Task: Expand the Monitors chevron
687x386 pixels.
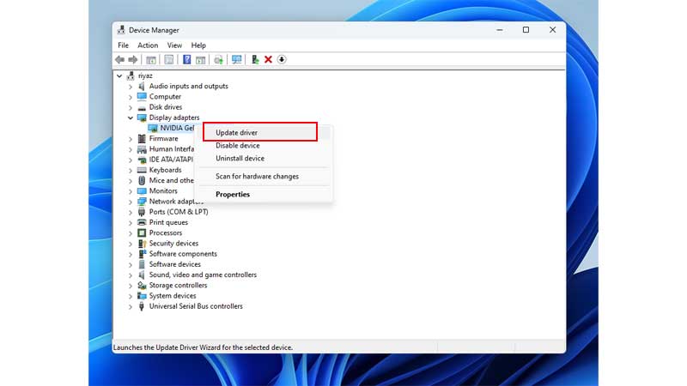Action: pyautogui.click(x=131, y=191)
